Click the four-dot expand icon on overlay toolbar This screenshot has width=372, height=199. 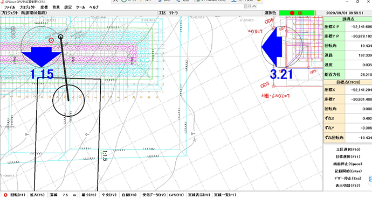point(250,6)
